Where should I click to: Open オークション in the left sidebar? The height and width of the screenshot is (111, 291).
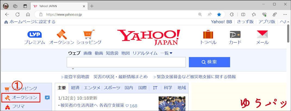[x=24, y=97]
